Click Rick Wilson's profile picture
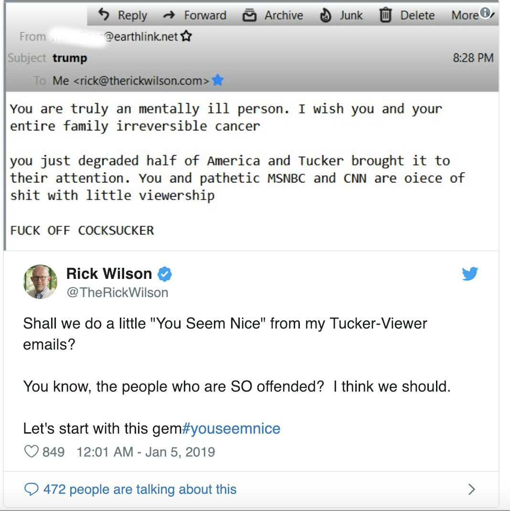 [40, 282]
